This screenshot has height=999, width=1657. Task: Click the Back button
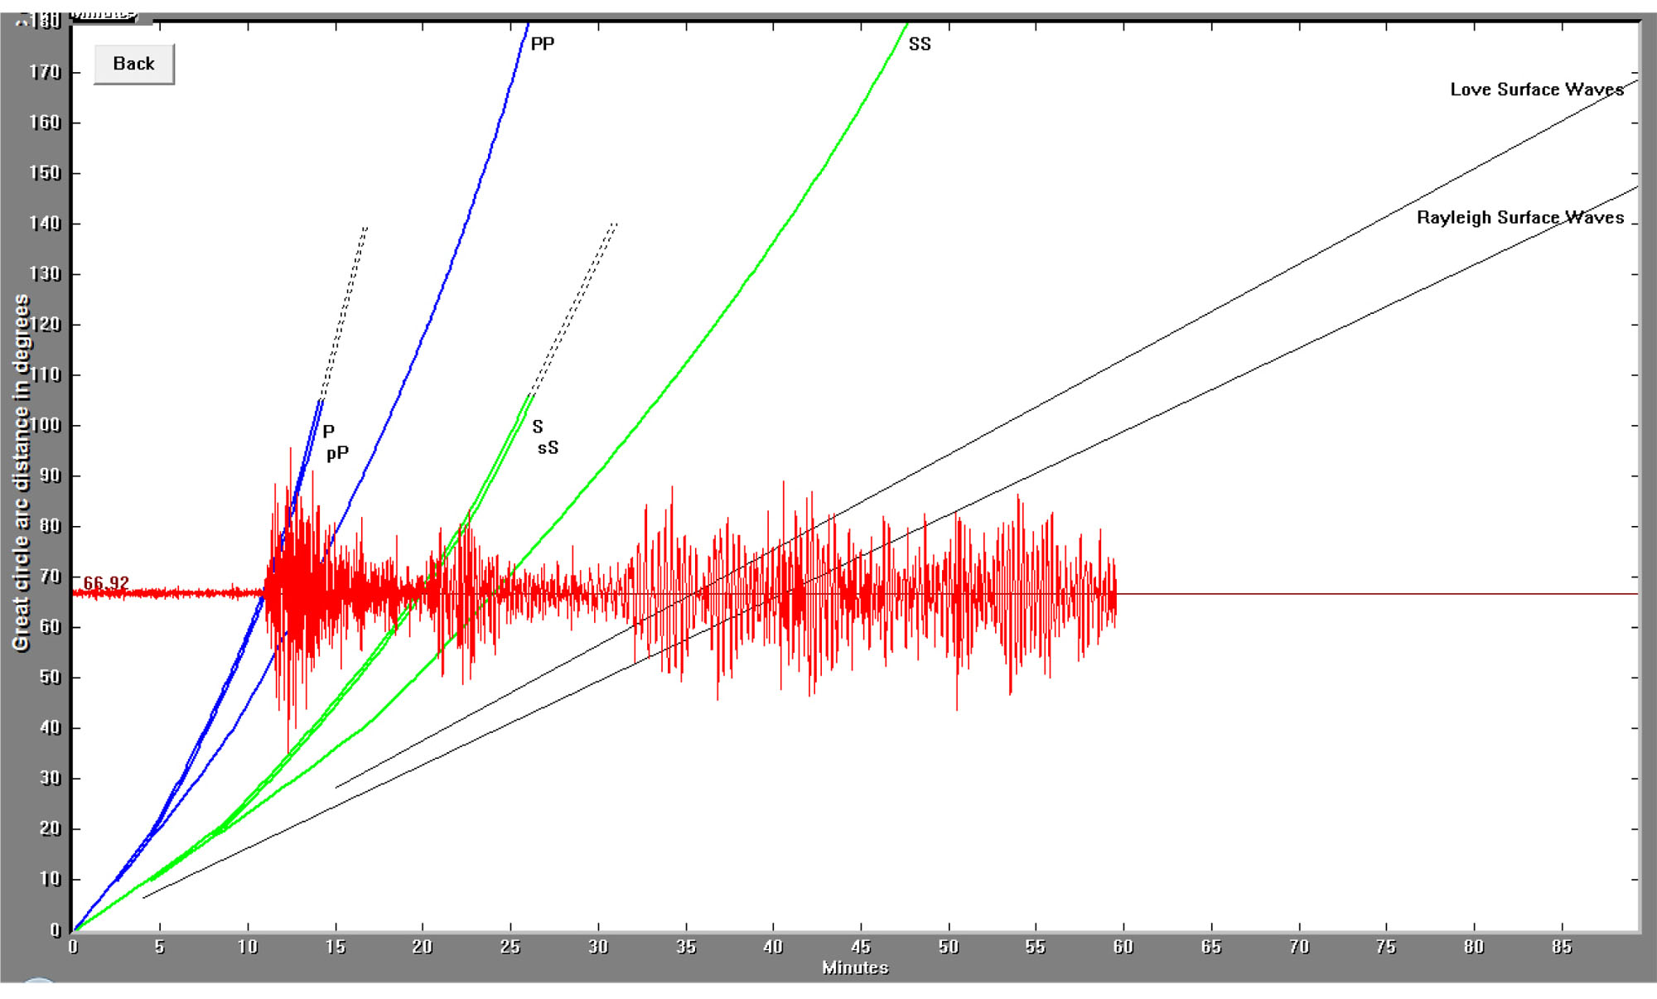click(x=133, y=63)
